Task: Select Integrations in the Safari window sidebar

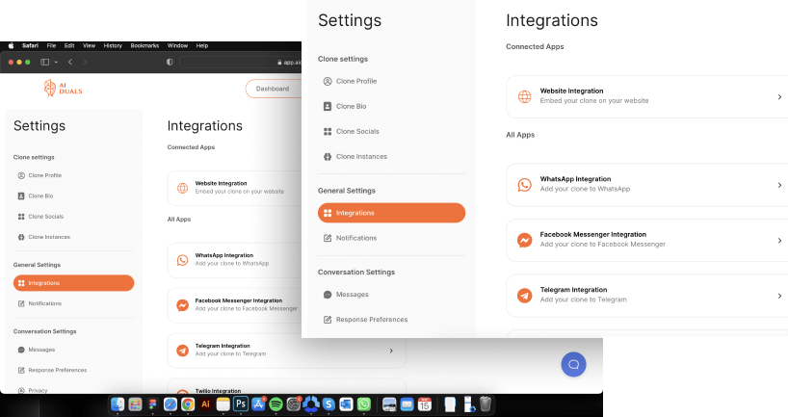Action: [73, 283]
